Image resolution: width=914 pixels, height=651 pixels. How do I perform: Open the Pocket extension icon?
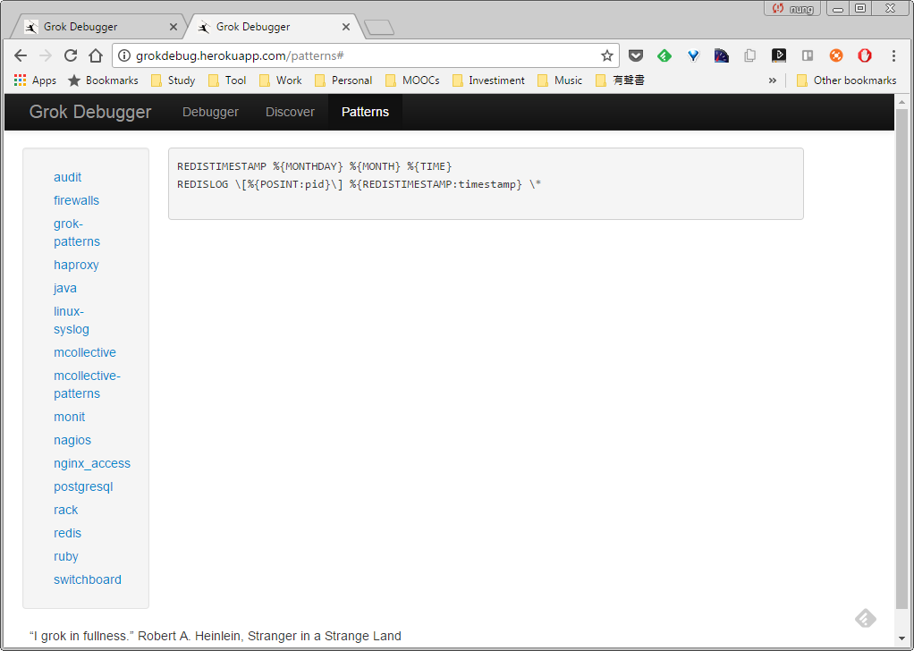tap(635, 56)
